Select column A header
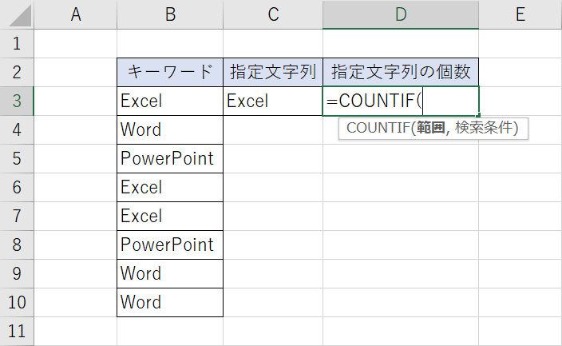Viewport: 562px width, 346px height. 76,14
